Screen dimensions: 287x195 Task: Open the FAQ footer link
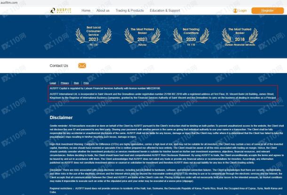(86, 83)
